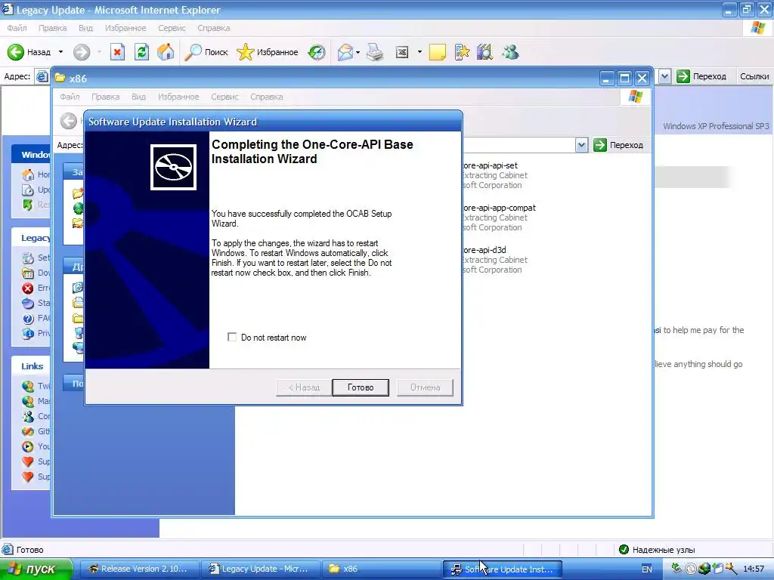Click Twitter link icon in Links sidebar

[28, 386]
